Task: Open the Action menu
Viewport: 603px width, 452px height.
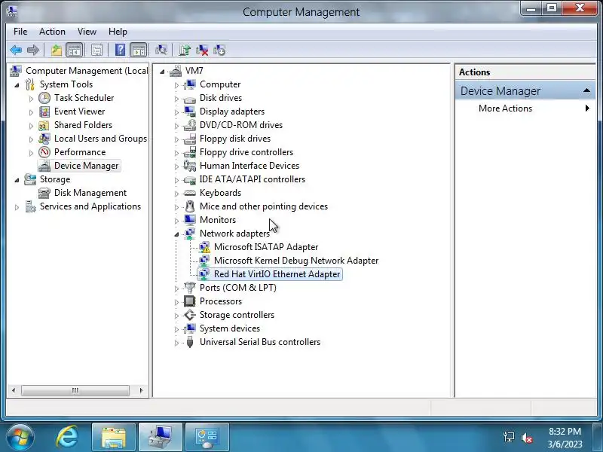Action: pyautogui.click(x=52, y=32)
